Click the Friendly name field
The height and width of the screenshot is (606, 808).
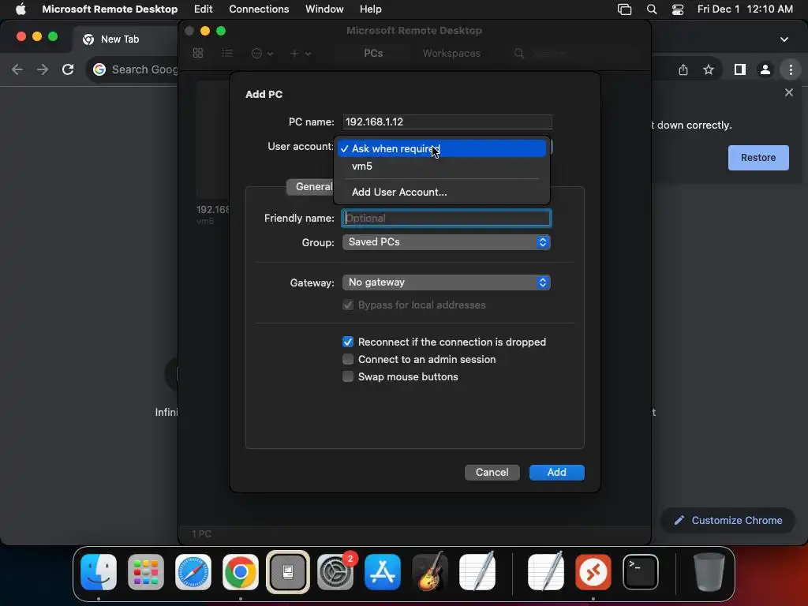click(x=447, y=218)
